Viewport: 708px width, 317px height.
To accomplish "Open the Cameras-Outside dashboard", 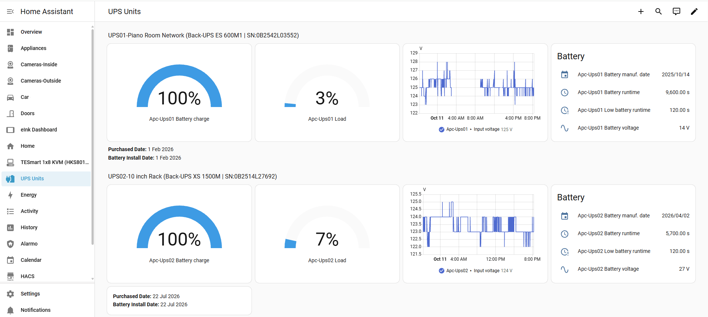I will point(46,81).
